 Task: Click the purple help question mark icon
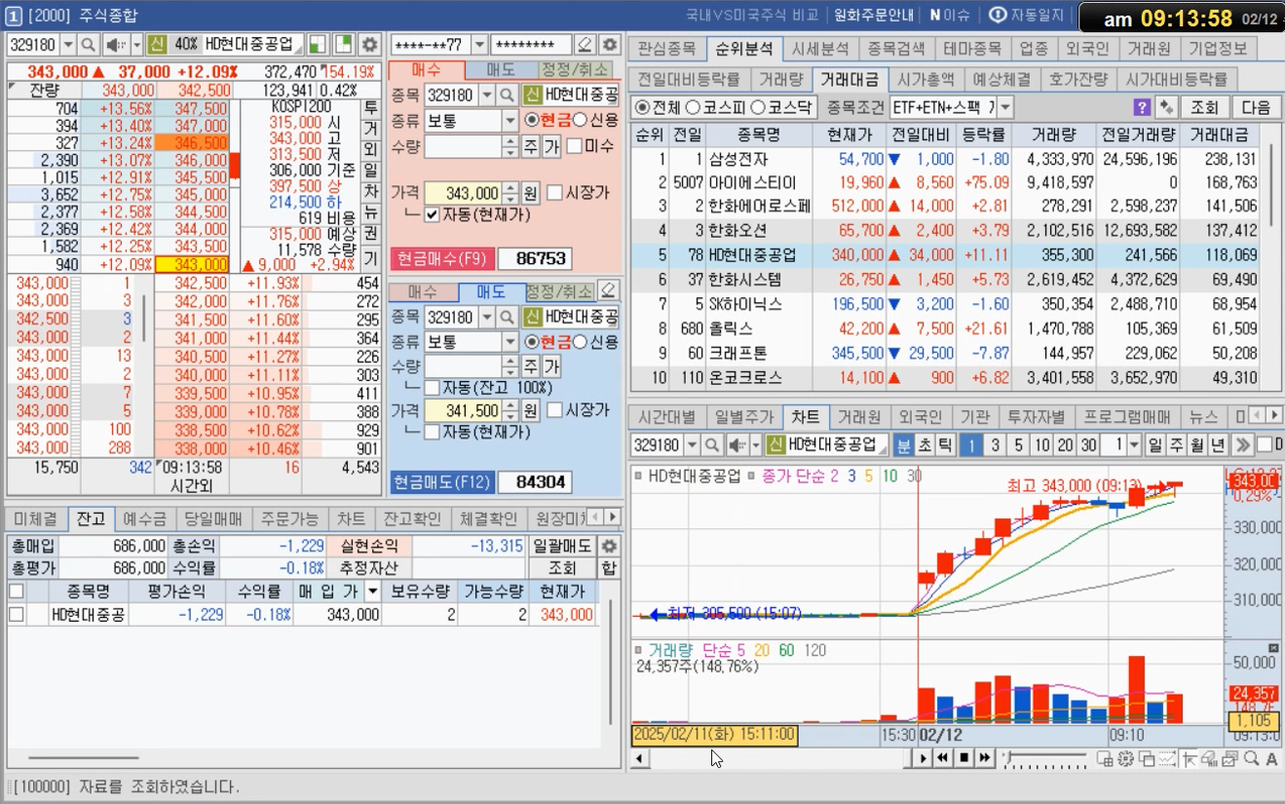tap(1143, 107)
